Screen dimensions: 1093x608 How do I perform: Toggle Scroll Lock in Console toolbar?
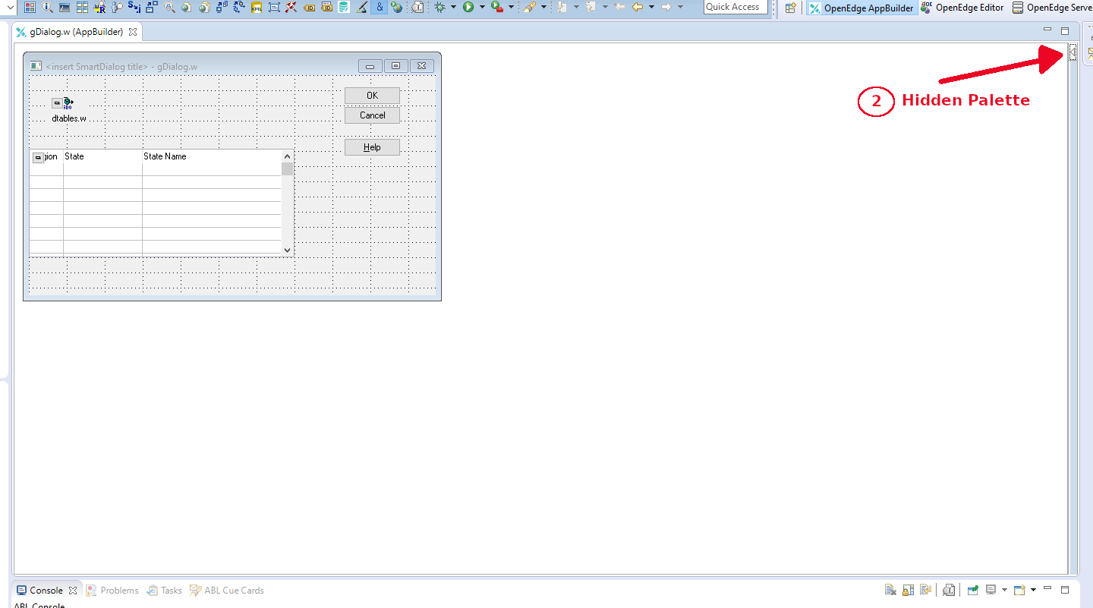pos(908,590)
